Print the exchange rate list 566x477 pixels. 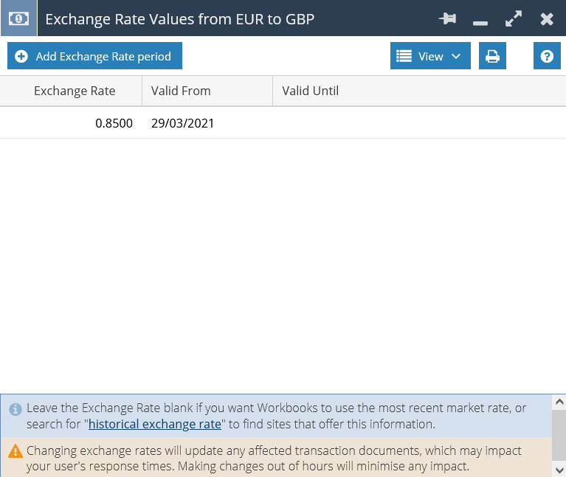coord(492,56)
